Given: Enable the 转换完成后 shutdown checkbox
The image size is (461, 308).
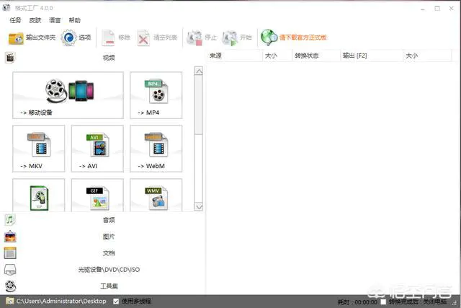Looking at the screenshot, I should [383, 302].
